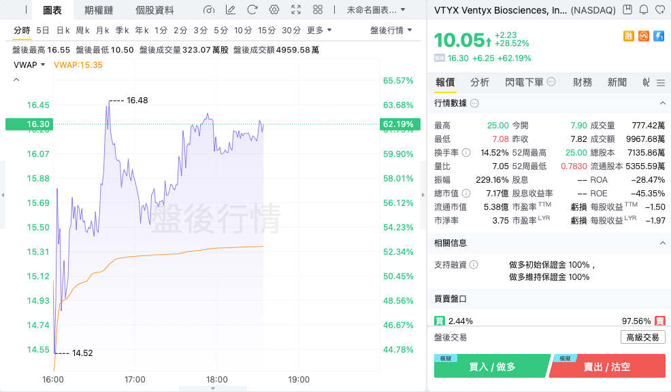Collapse the right panel arrow handle
Viewport: 671px width, 392px height.
pos(423,195)
